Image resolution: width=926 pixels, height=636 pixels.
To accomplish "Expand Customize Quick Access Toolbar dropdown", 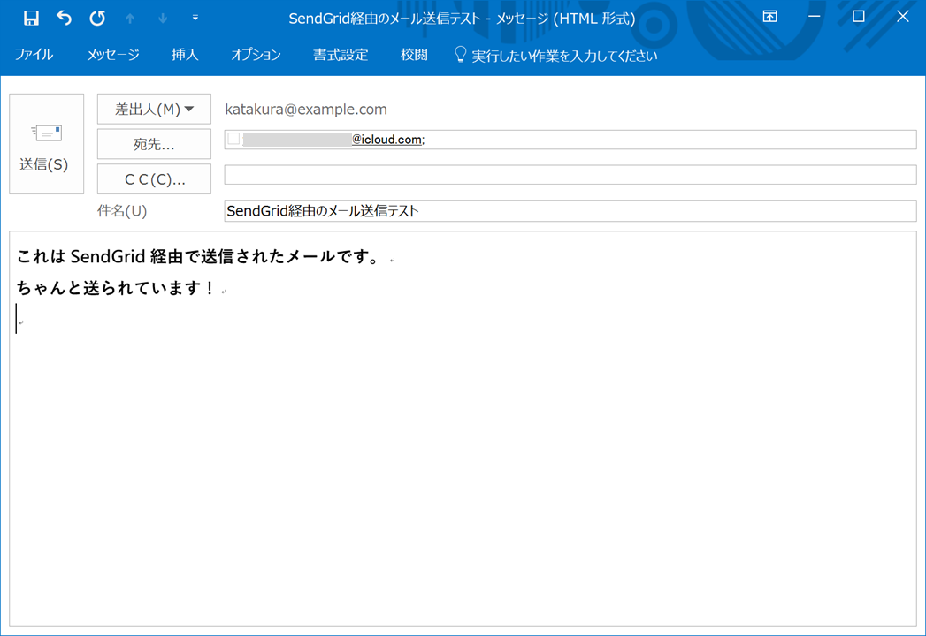I will pos(195,19).
